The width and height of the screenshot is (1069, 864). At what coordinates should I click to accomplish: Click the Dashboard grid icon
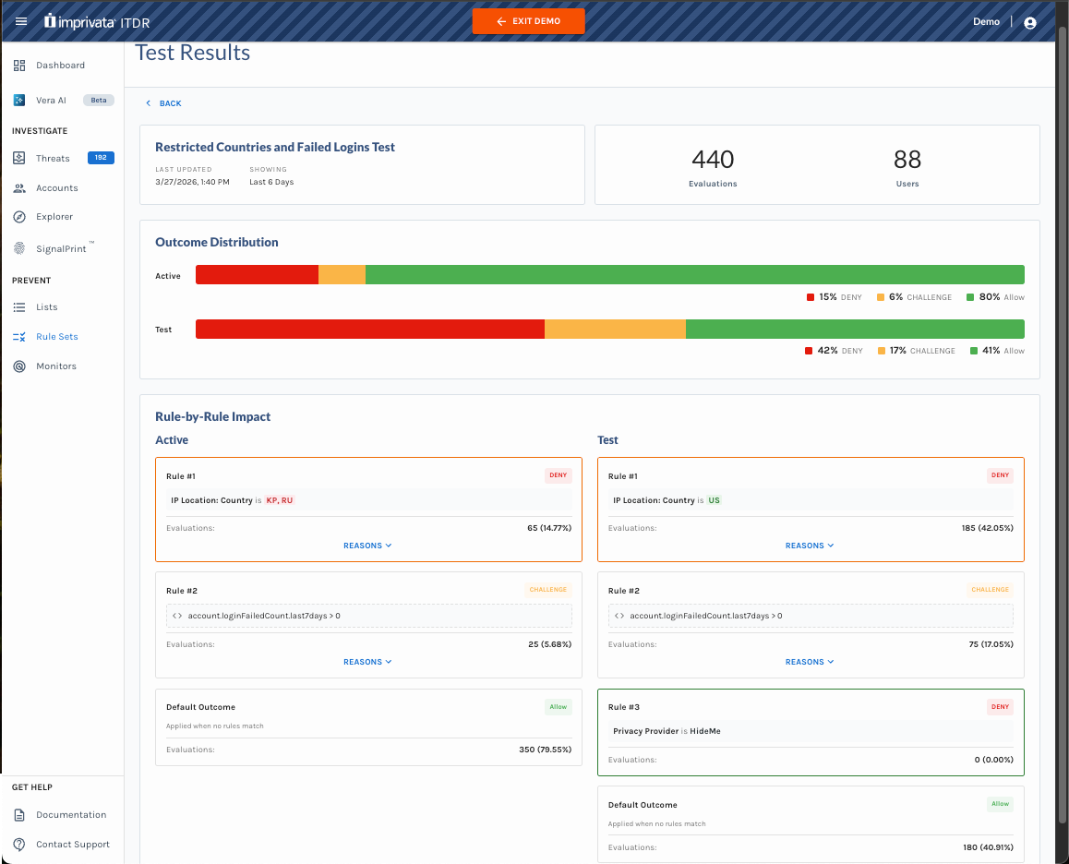click(x=19, y=66)
